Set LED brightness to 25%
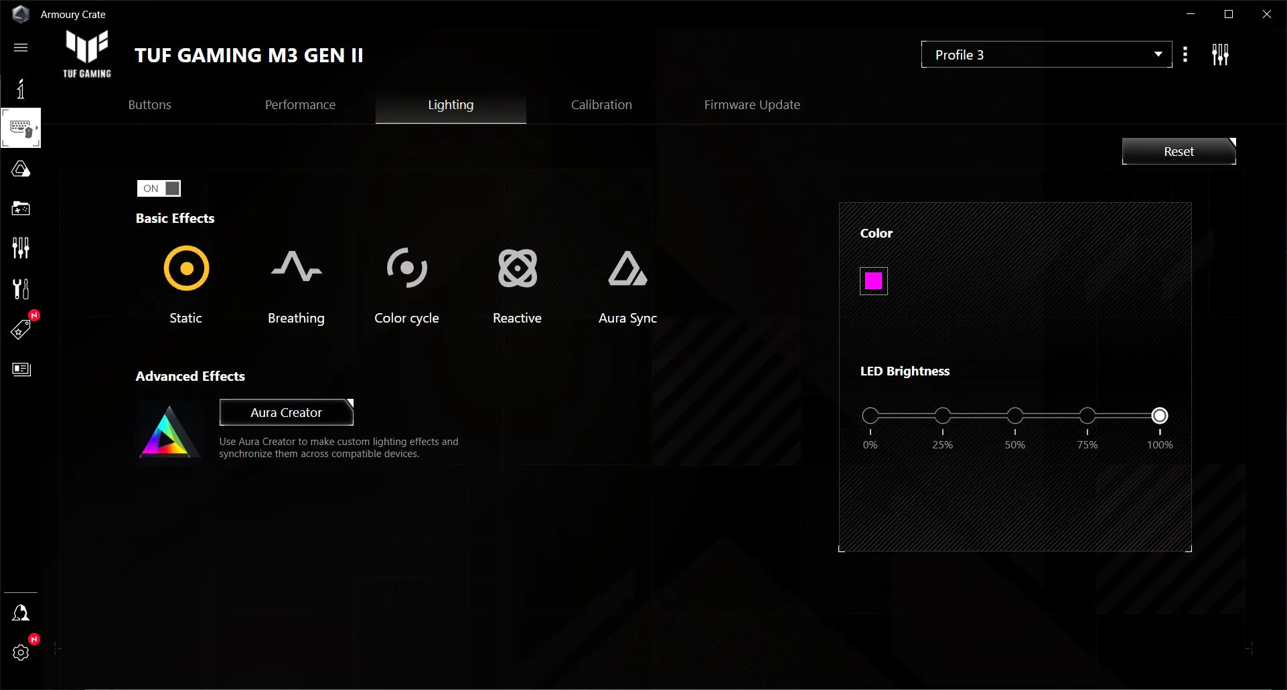Screen dimensions: 1287x690 942,416
